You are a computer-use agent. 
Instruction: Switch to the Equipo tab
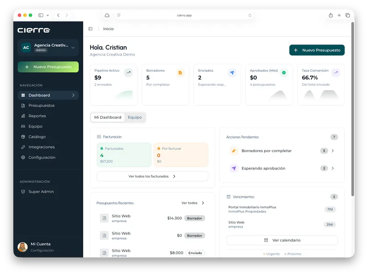(135, 118)
